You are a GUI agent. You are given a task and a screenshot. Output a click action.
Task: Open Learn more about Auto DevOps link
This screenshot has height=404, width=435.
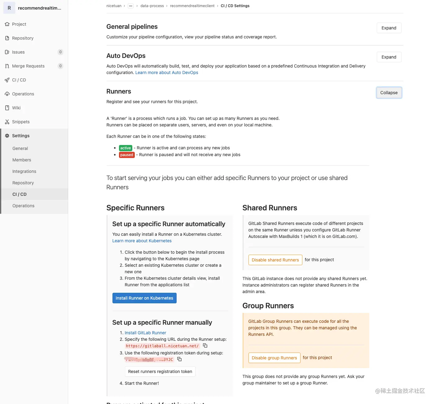tap(167, 72)
